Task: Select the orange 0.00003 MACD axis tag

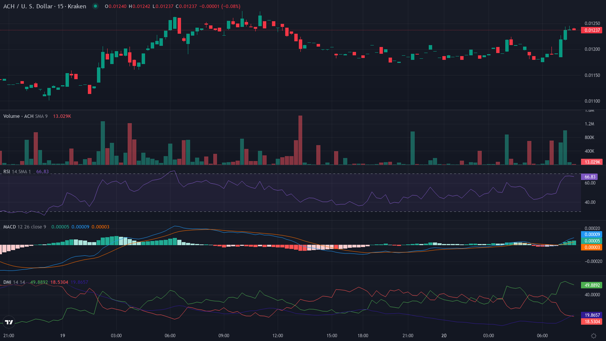Action: pos(592,247)
